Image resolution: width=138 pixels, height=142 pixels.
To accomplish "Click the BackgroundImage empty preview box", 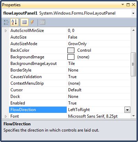I will click(71, 57).
